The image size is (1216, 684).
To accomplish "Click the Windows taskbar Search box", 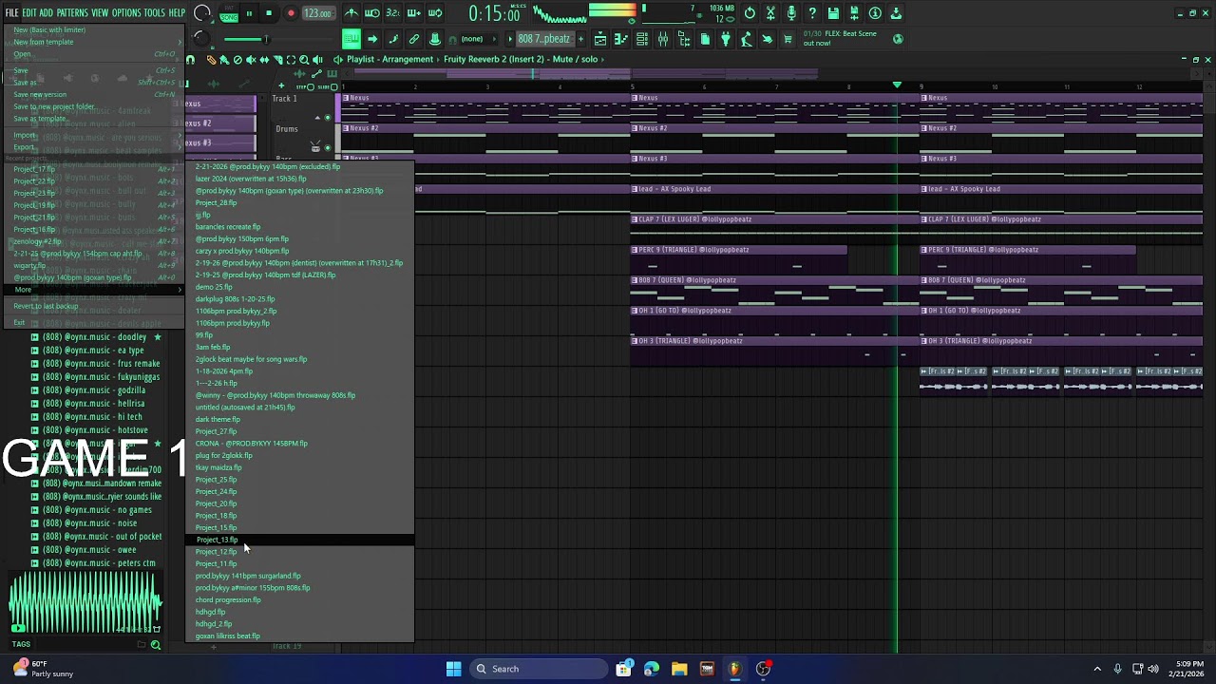I will click(x=540, y=669).
